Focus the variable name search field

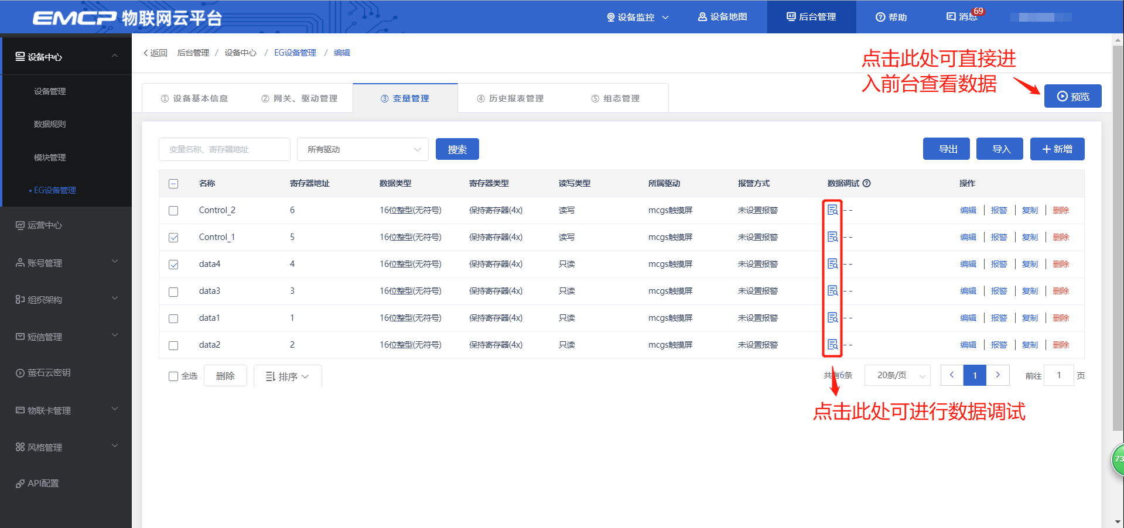pyautogui.click(x=224, y=149)
